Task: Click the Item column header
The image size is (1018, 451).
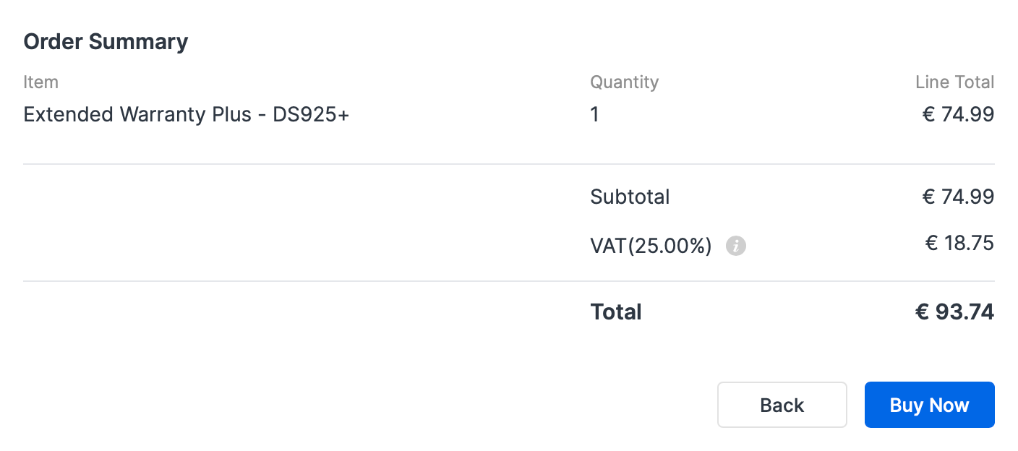Action: [40, 82]
